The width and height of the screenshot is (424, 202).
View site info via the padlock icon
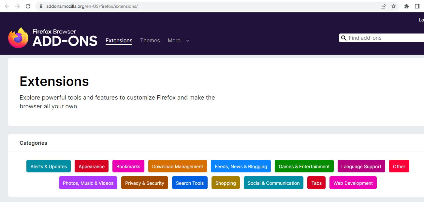41,6
